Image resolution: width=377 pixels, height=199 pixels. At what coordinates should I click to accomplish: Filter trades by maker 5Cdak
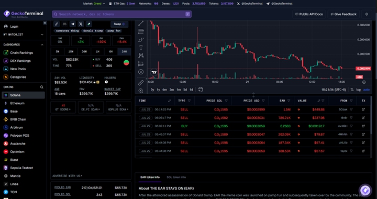click(351, 109)
